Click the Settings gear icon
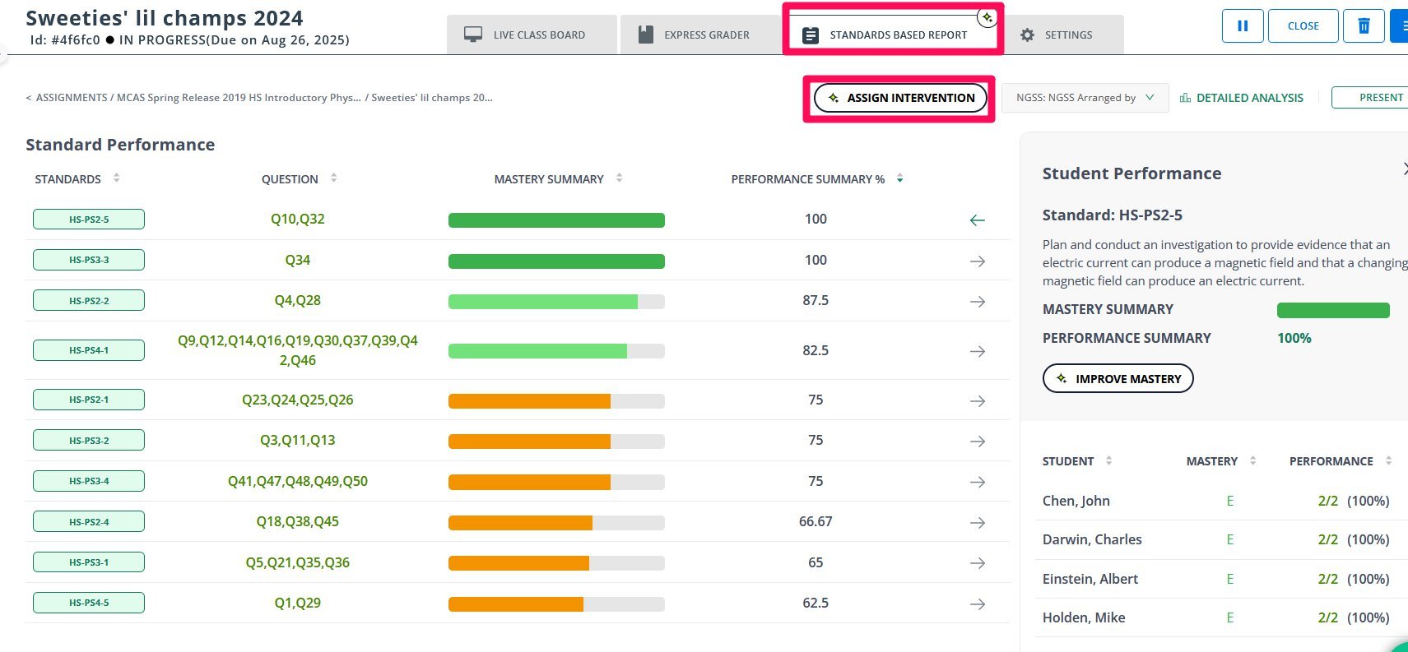 coord(1027,35)
